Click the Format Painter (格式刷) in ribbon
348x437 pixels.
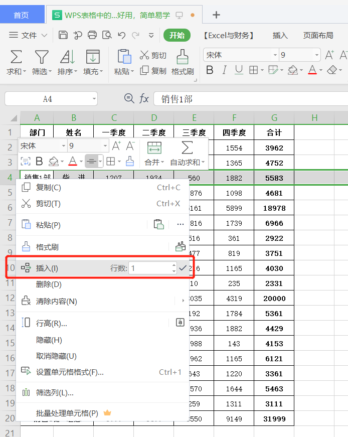click(183, 62)
